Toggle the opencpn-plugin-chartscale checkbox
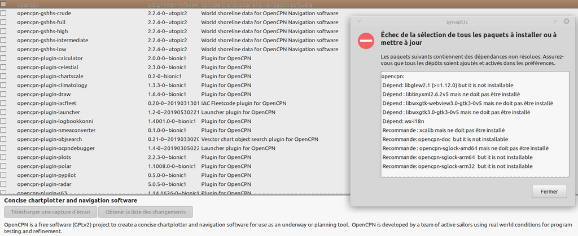The image size is (578, 236). point(3,76)
